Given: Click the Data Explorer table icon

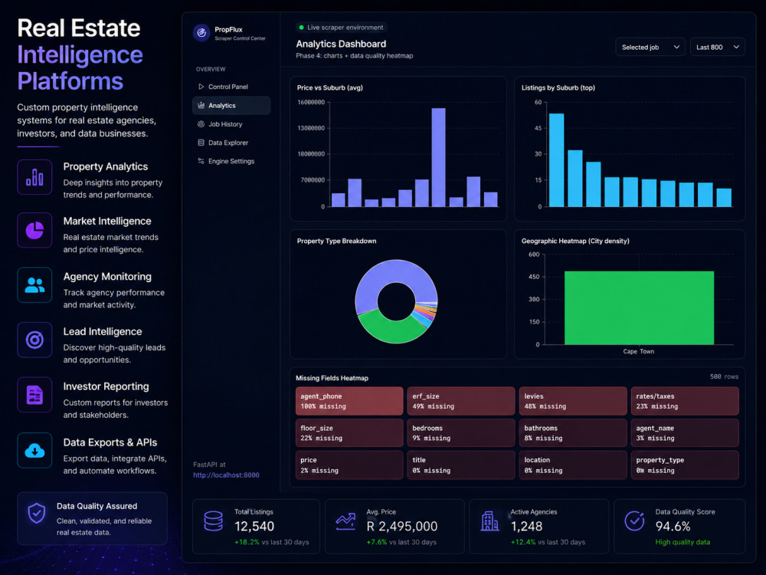Looking at the screenshot, I should (201, 143).
